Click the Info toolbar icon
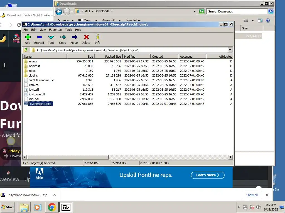285x213 pixels. click(x=98, y=39)
